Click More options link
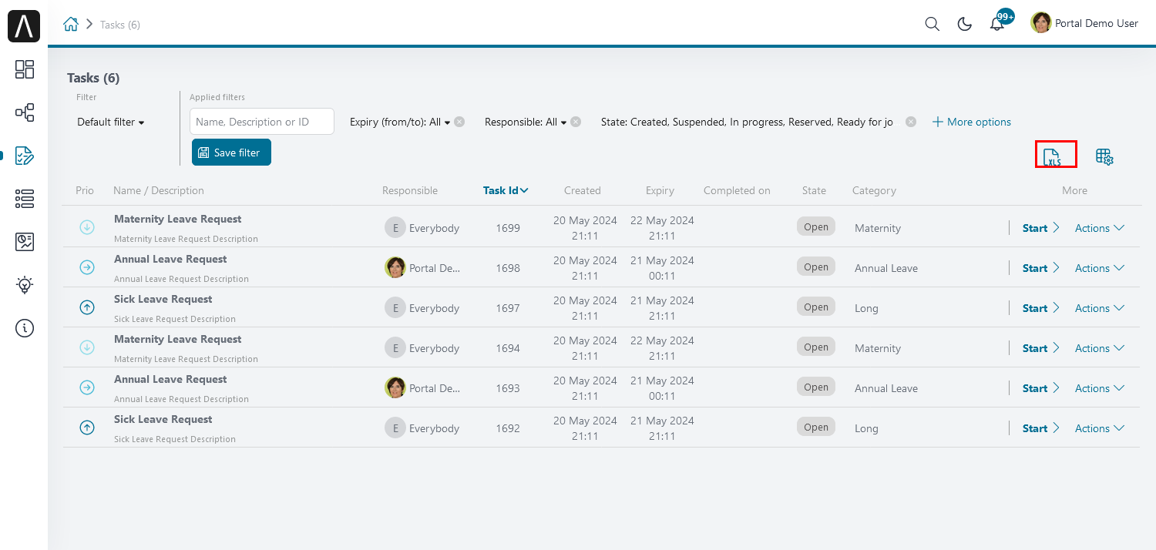The image size is (1156, 550). (x=972, y=122)
